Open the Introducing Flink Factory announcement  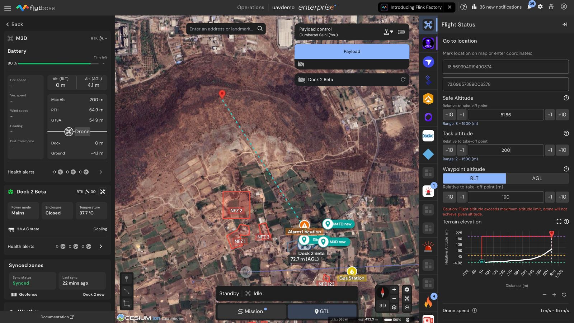(412, 7)
